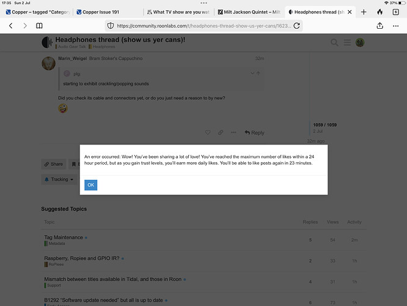This screenshot has width=407, height=306.
Task: Like the post with the heart icon
Action: (x=208, y=132)
